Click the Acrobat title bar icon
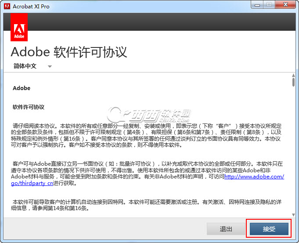Screen dimensions: 299x243 point(7,6)
